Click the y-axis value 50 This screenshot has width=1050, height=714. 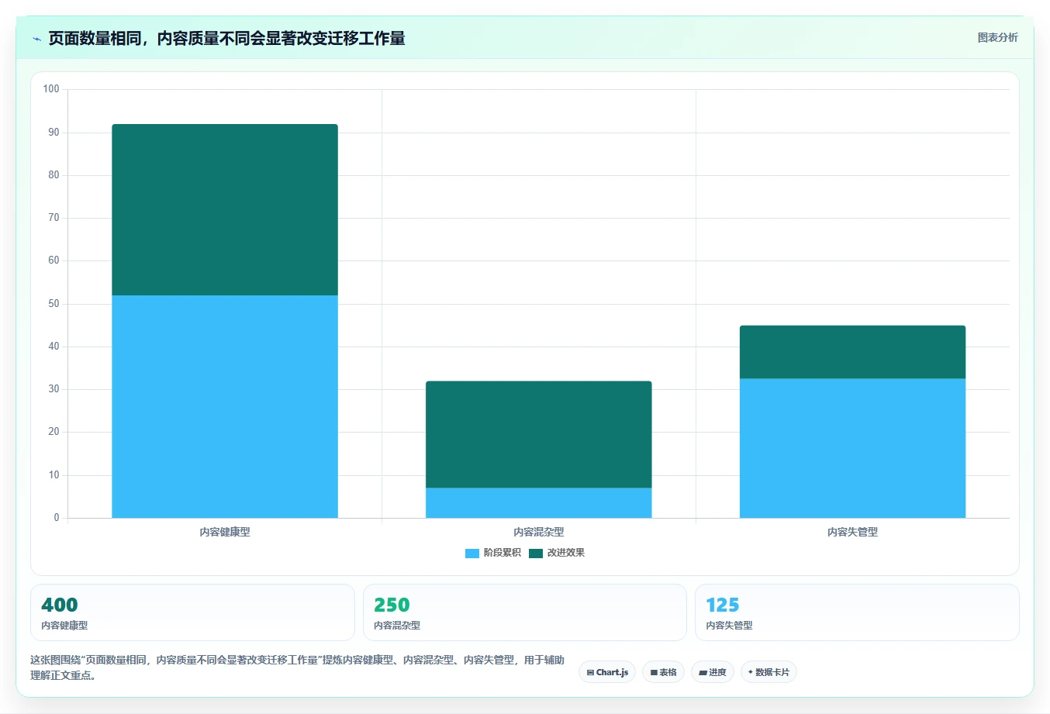click(x=54, y=304)
